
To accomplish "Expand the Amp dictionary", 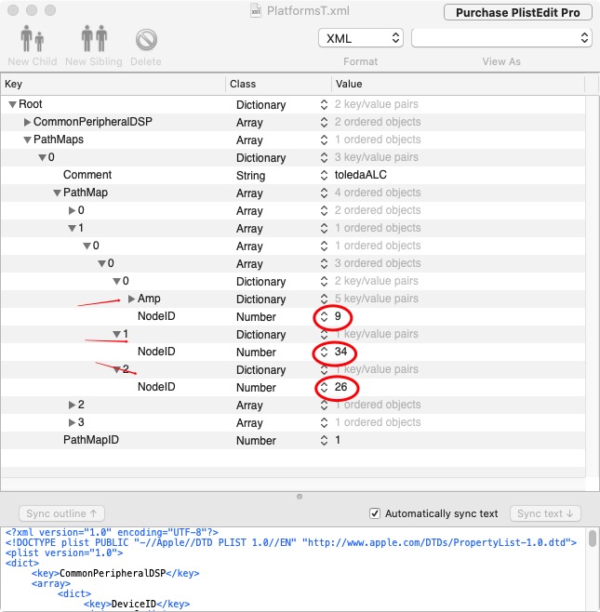I will (x=131, y=299).
